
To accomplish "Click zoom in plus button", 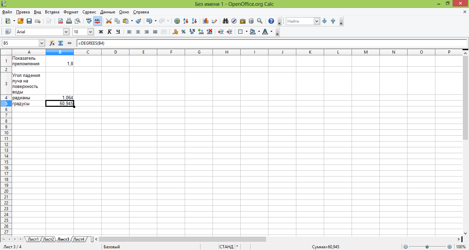I will (449, 247).
